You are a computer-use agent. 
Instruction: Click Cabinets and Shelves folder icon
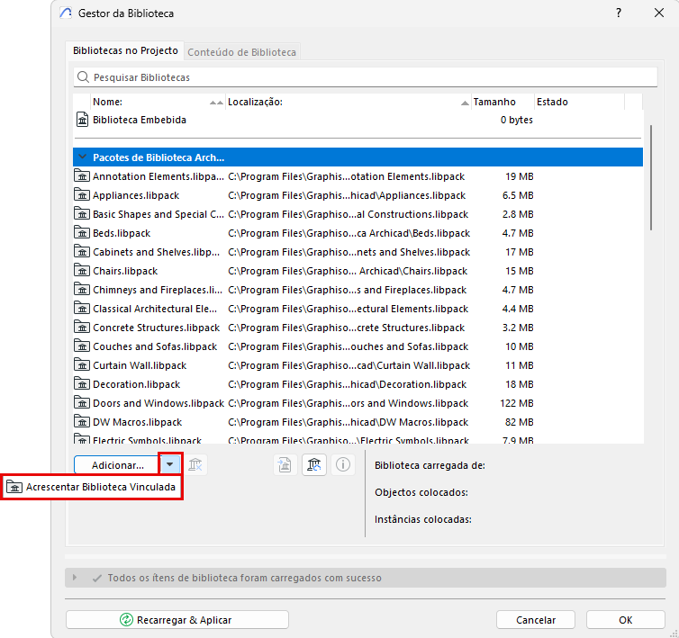click(82, 251)
